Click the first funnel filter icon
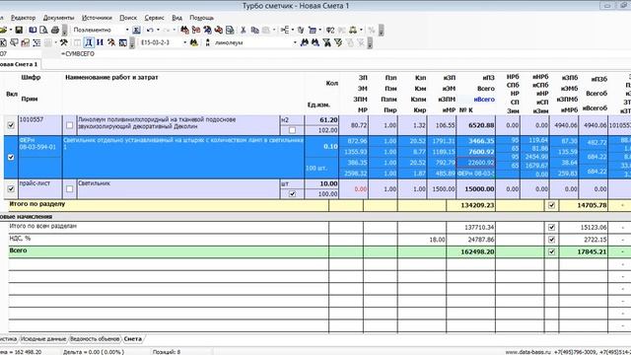631x355 pixels. [326, 42]
